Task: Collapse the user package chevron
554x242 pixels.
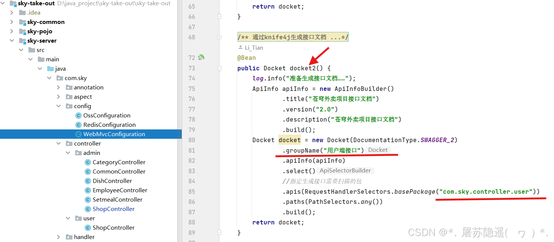Action: [68, 218]
